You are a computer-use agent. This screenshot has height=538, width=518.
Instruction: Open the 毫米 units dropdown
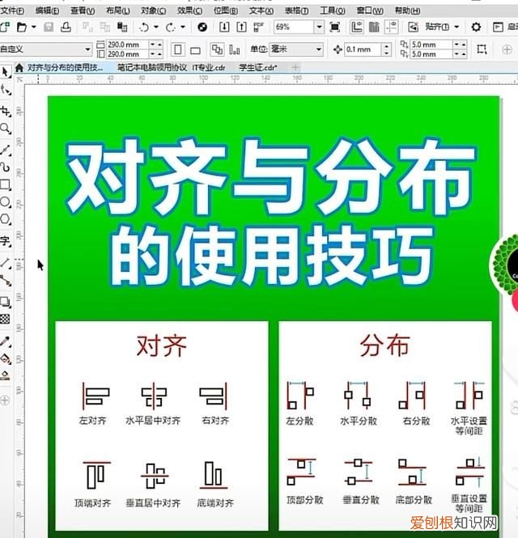(x=319, y=49)
